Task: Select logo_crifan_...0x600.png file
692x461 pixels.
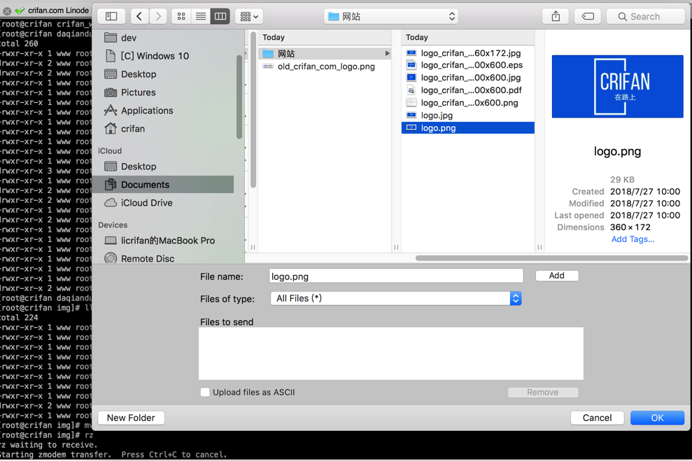Action: coord(468,103)
